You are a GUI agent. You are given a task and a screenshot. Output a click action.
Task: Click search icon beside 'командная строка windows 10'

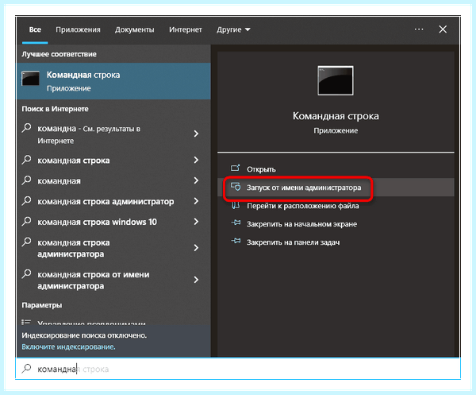click(x=26, y=221)
